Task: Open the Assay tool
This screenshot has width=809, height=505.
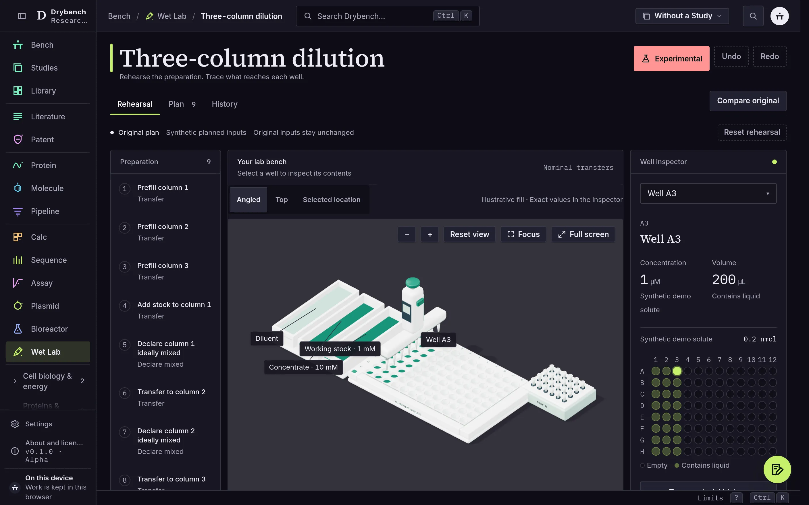Action: (48, 283)
